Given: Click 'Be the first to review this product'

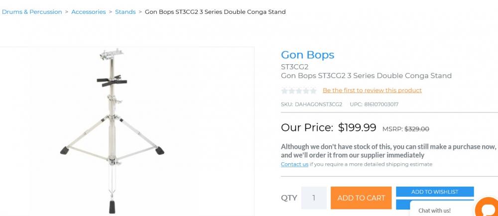Looking at the screenshot, I should point(372,91).
